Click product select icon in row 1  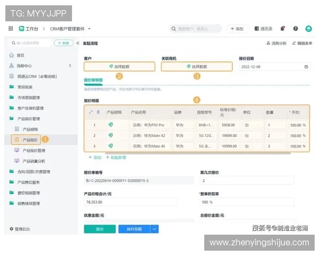110,125
